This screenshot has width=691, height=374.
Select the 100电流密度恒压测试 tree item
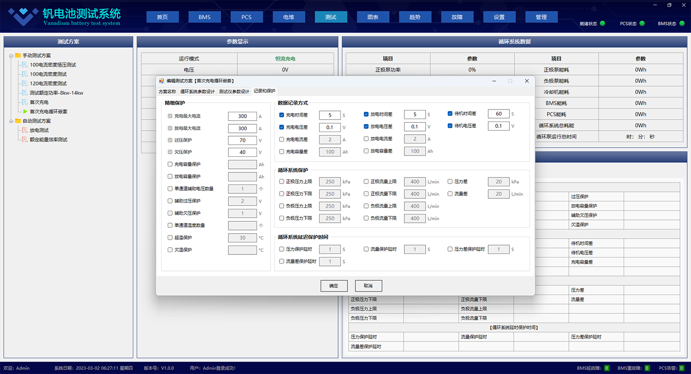tap(53, 65)
